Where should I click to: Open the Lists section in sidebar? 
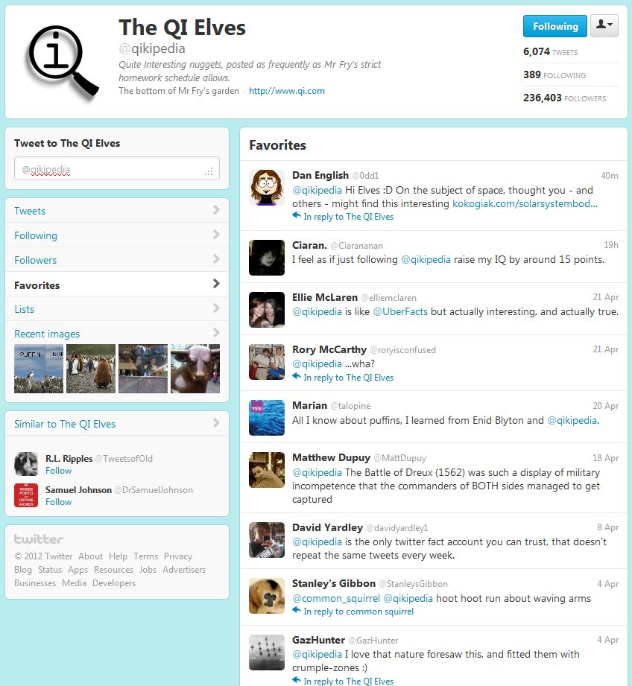117,309
